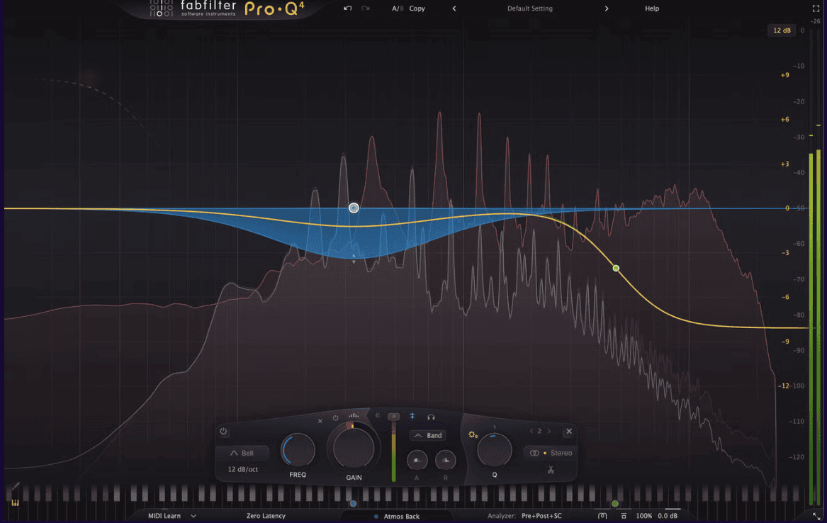Select the blue bell band node

pyautogui.click(x=354, y=208)
